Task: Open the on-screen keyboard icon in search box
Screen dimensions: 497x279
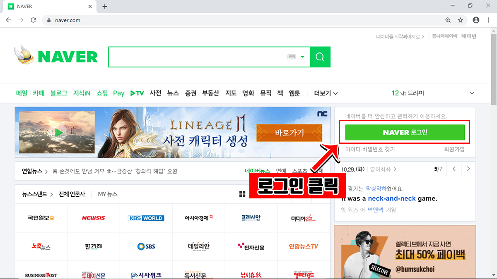Action: (292, 57)
